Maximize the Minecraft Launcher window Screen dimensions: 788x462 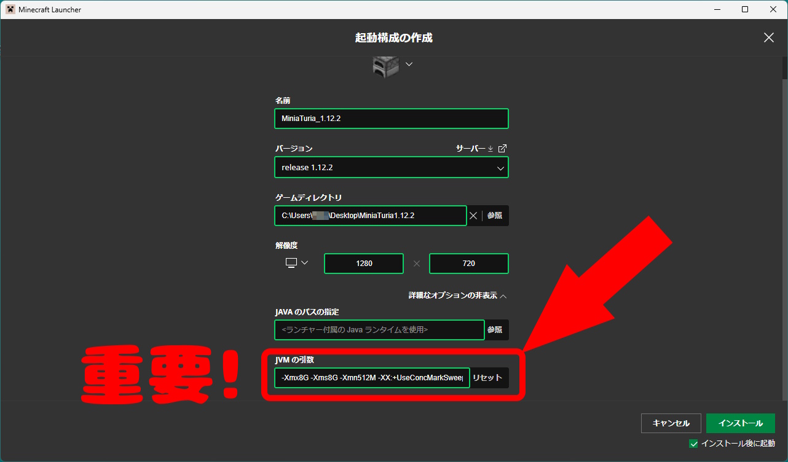click(x=745, y=9)
